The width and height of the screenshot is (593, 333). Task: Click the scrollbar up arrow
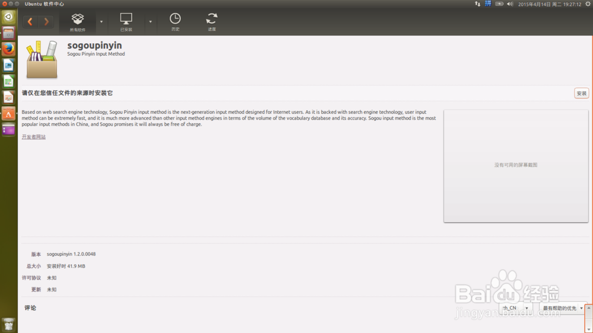point(589,308)
